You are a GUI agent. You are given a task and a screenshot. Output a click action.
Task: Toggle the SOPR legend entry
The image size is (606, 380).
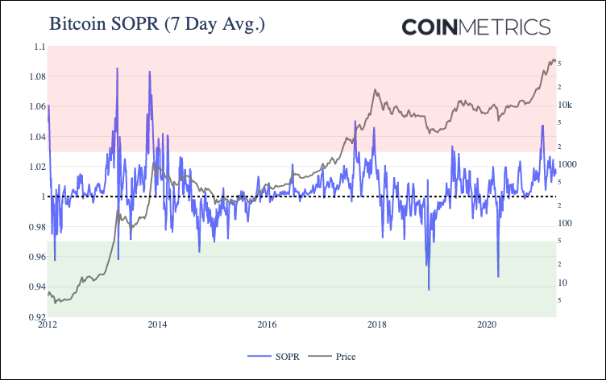274,357
